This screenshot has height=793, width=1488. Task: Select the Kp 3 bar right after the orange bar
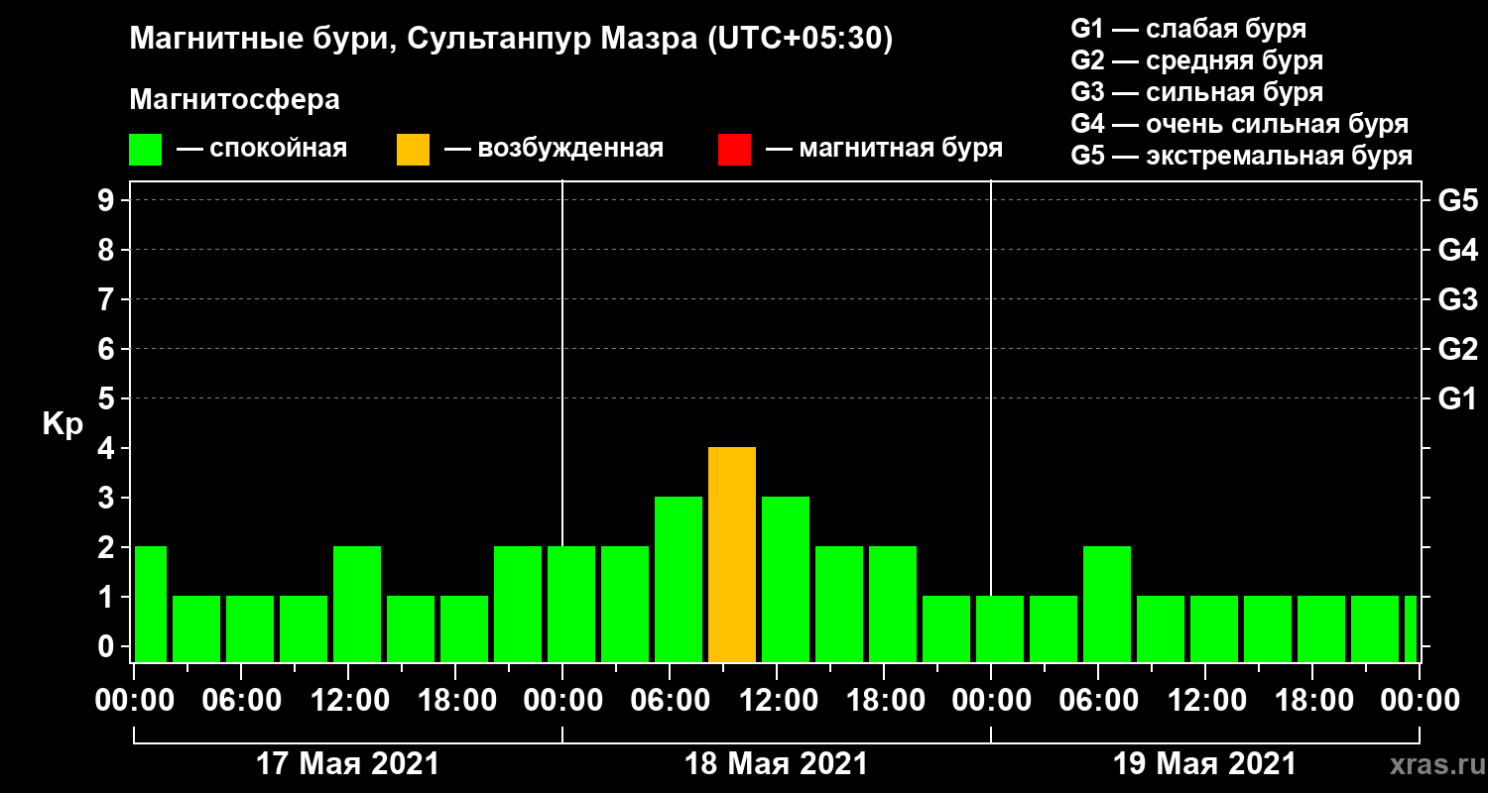[786, 579]
